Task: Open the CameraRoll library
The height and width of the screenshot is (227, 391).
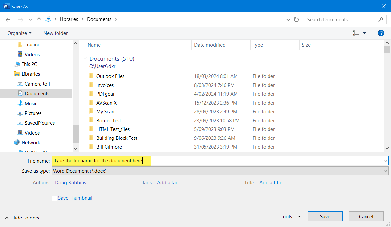Action: [x=37, y=84]
